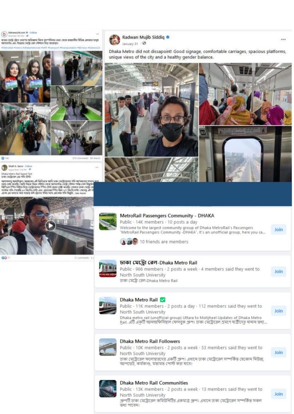This screenshot has width=294, height=414.
Task: Open options menu on bdnews24.com post
Action: tap(97, 34)
